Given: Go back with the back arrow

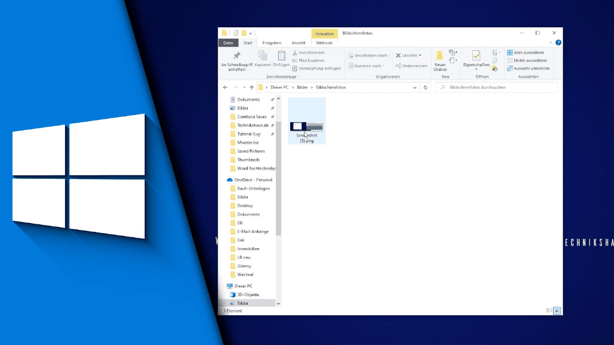Looking at the screenshot, I should (225, 88).
